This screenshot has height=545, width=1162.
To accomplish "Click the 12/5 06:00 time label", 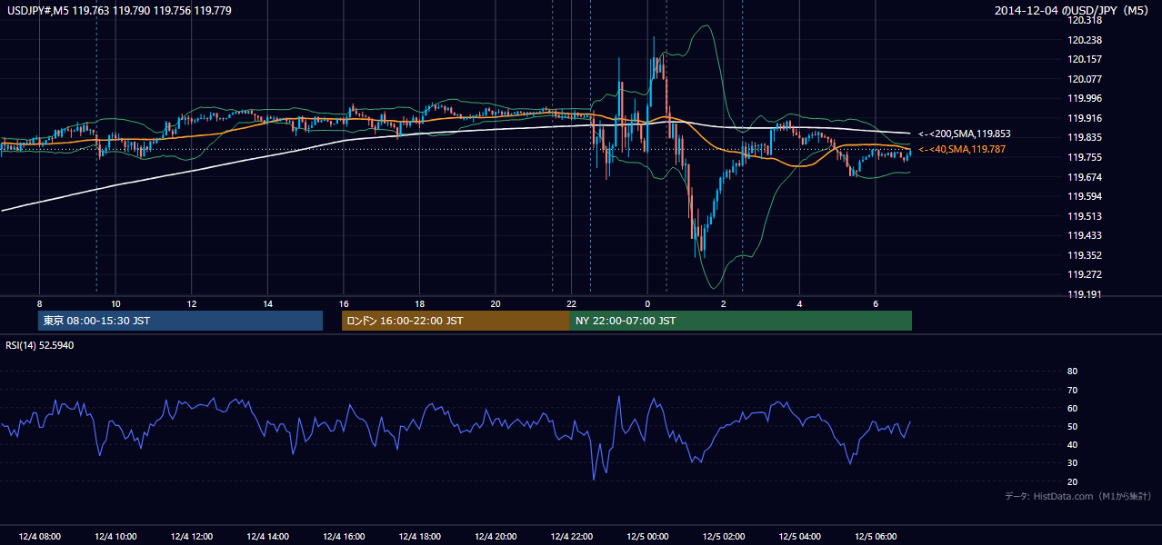I will pos(874,537).
